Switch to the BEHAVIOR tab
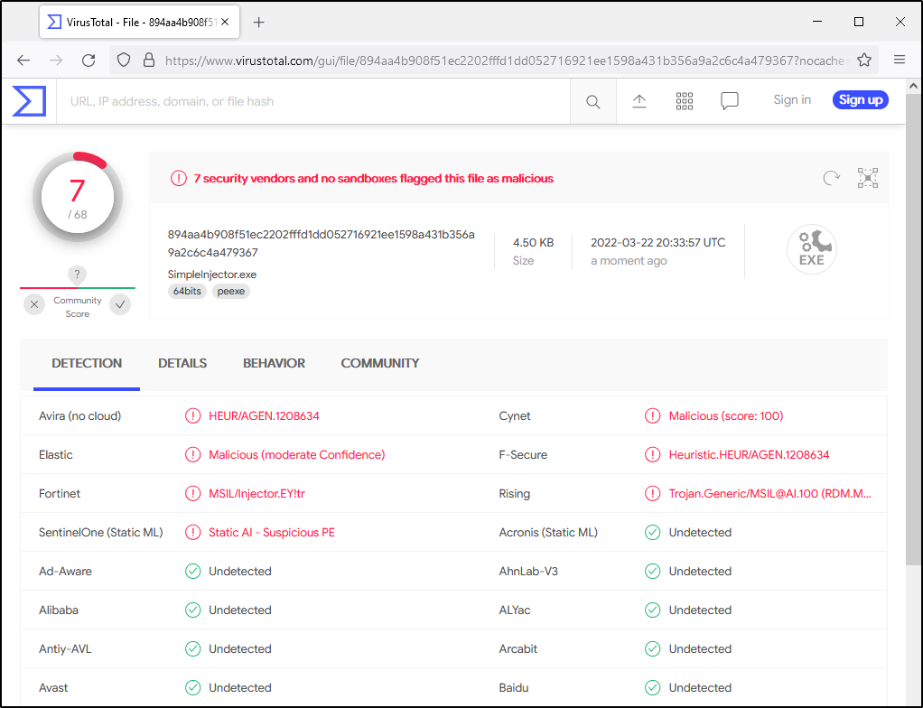Viewport: 923px width, 708px height. [x=274, y=363]
